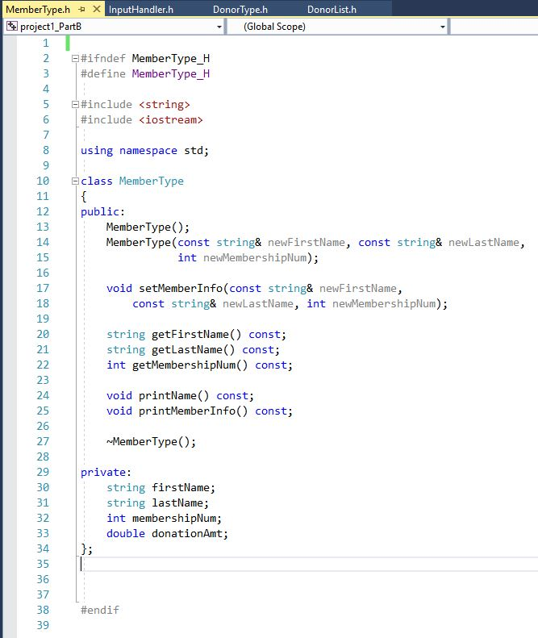Collapse the #ifndef MemberType_H region
The image size is (538, 638).
tap(75, 59)
